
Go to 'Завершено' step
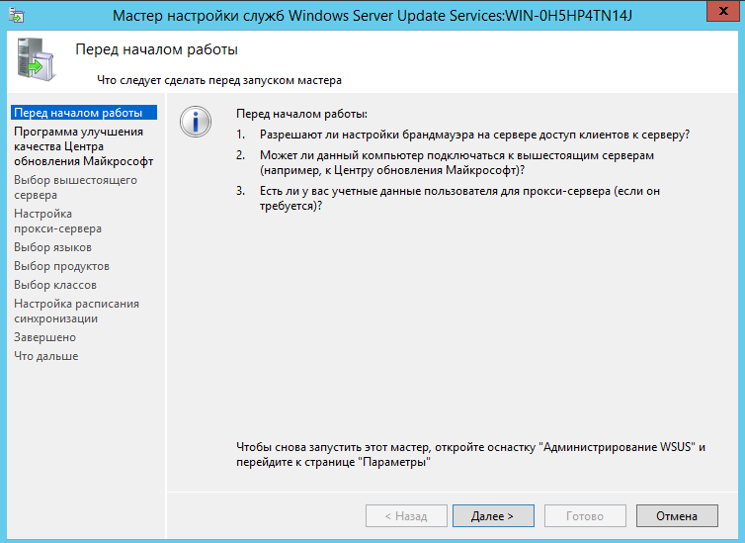point(44,337)
